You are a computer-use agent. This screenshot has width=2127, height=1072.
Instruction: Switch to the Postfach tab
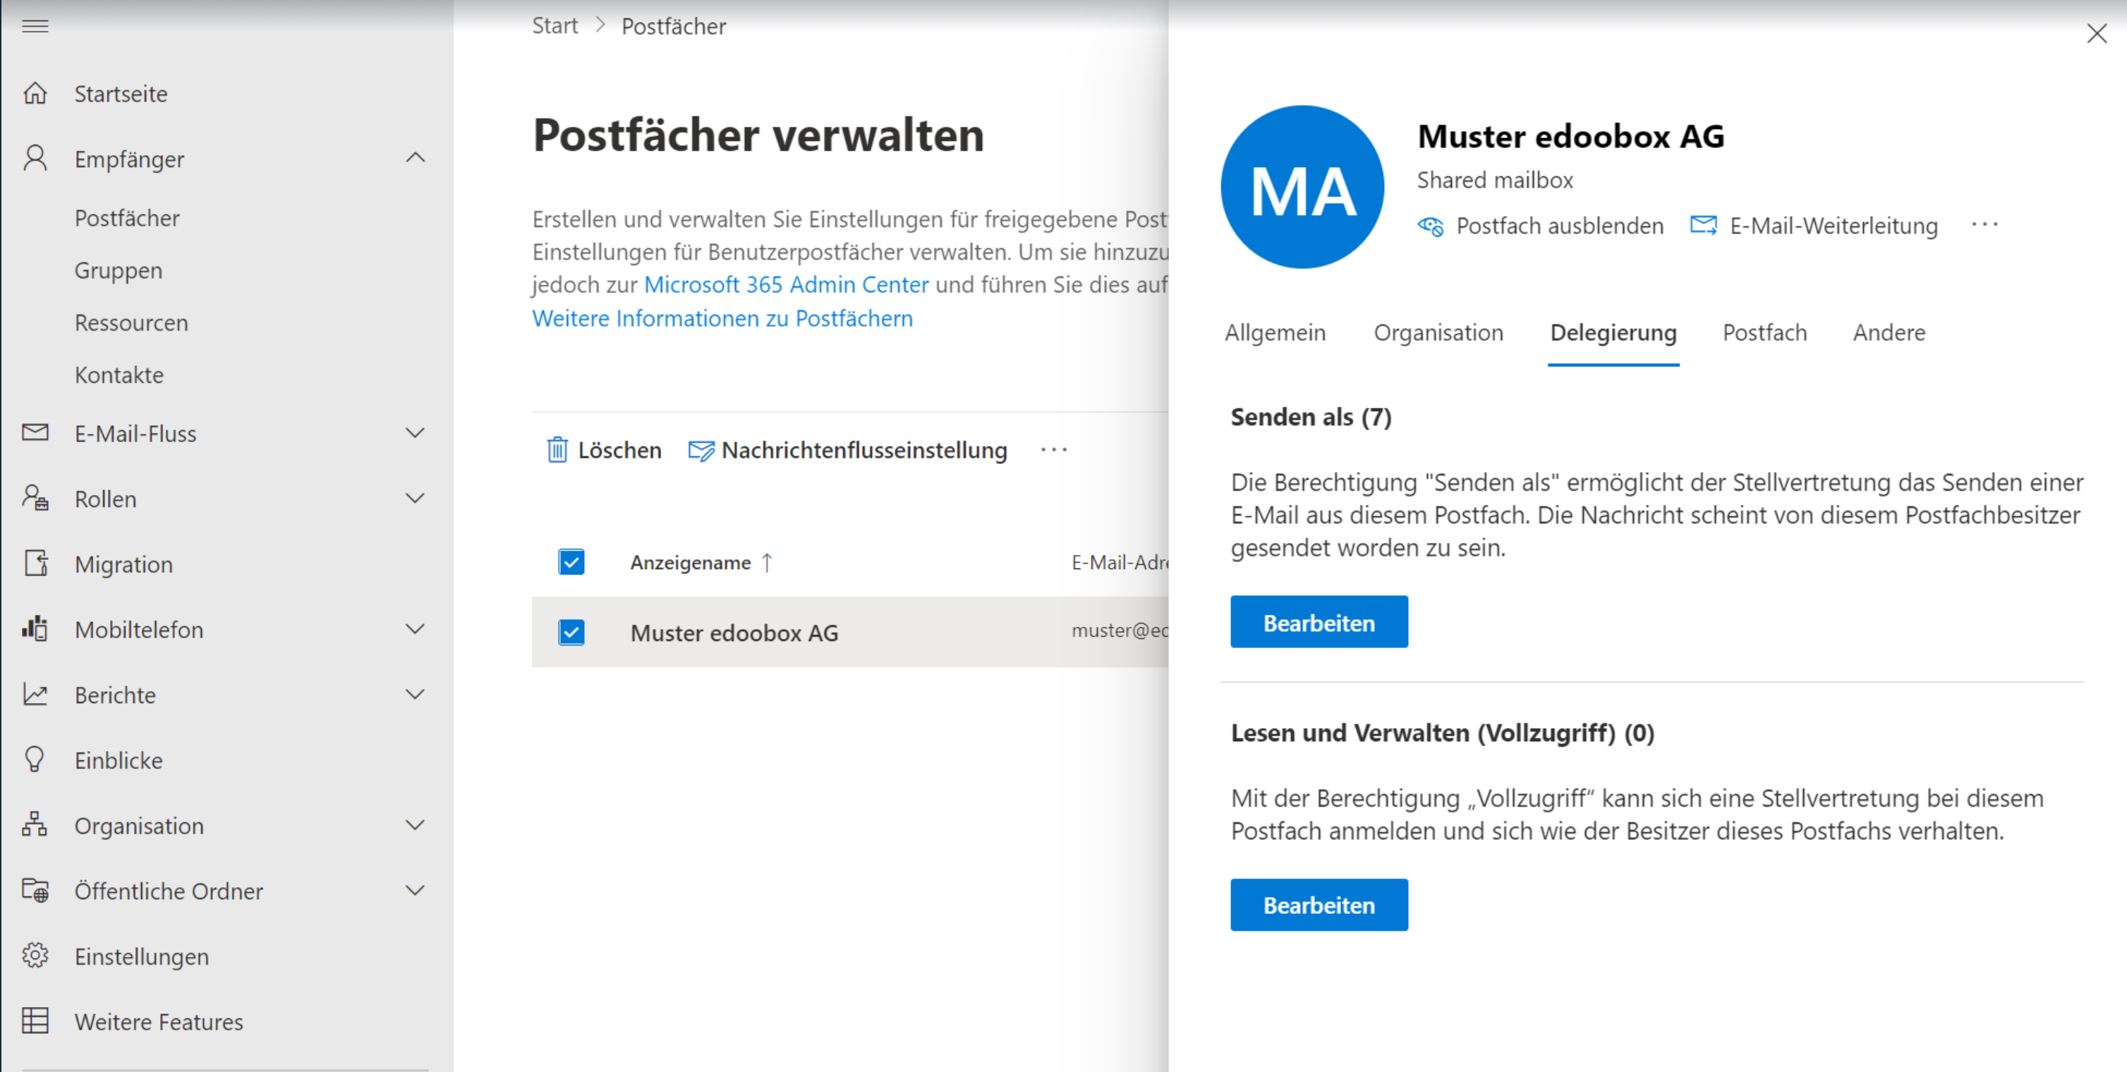point(1764,333)
